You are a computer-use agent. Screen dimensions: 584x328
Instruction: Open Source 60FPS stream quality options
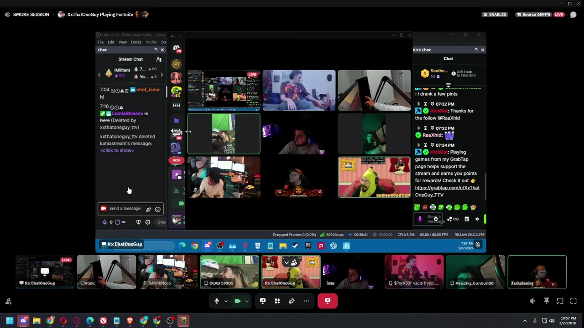533,15
